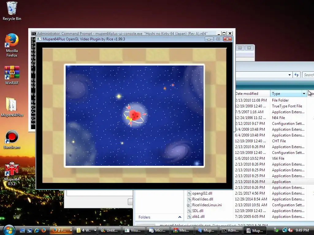Click the RiceVideoLinux.ini file icon
The width and height of the screenshot is (314, 235).
189,205
